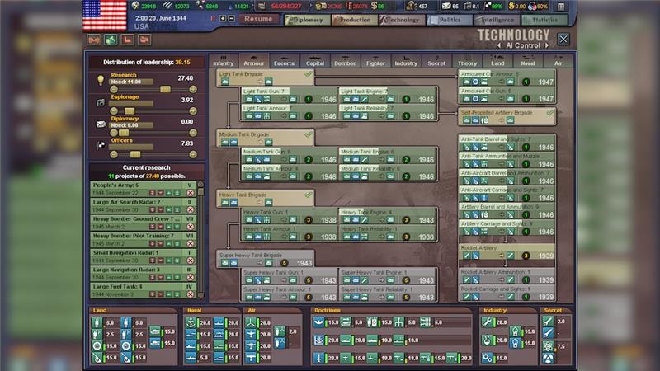This screenshot has width=660, height=371.
Task: Click the envelope icon beside Diplomacy leadership
Action: click(x=101, y=124)
